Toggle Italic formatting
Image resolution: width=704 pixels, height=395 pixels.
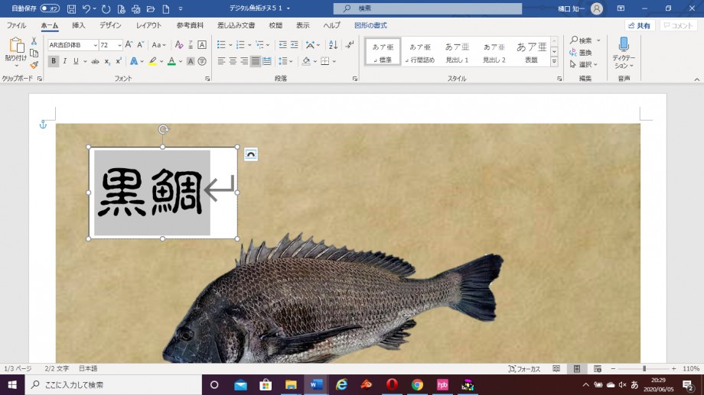click(64, 61)
